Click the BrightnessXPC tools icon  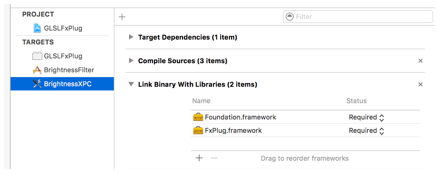tap(37, 84)
